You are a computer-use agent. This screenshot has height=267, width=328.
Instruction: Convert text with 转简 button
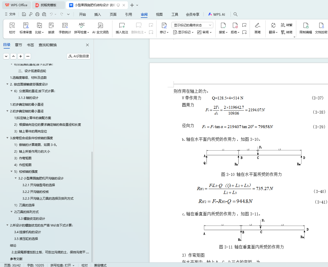[x=287, y=32]
